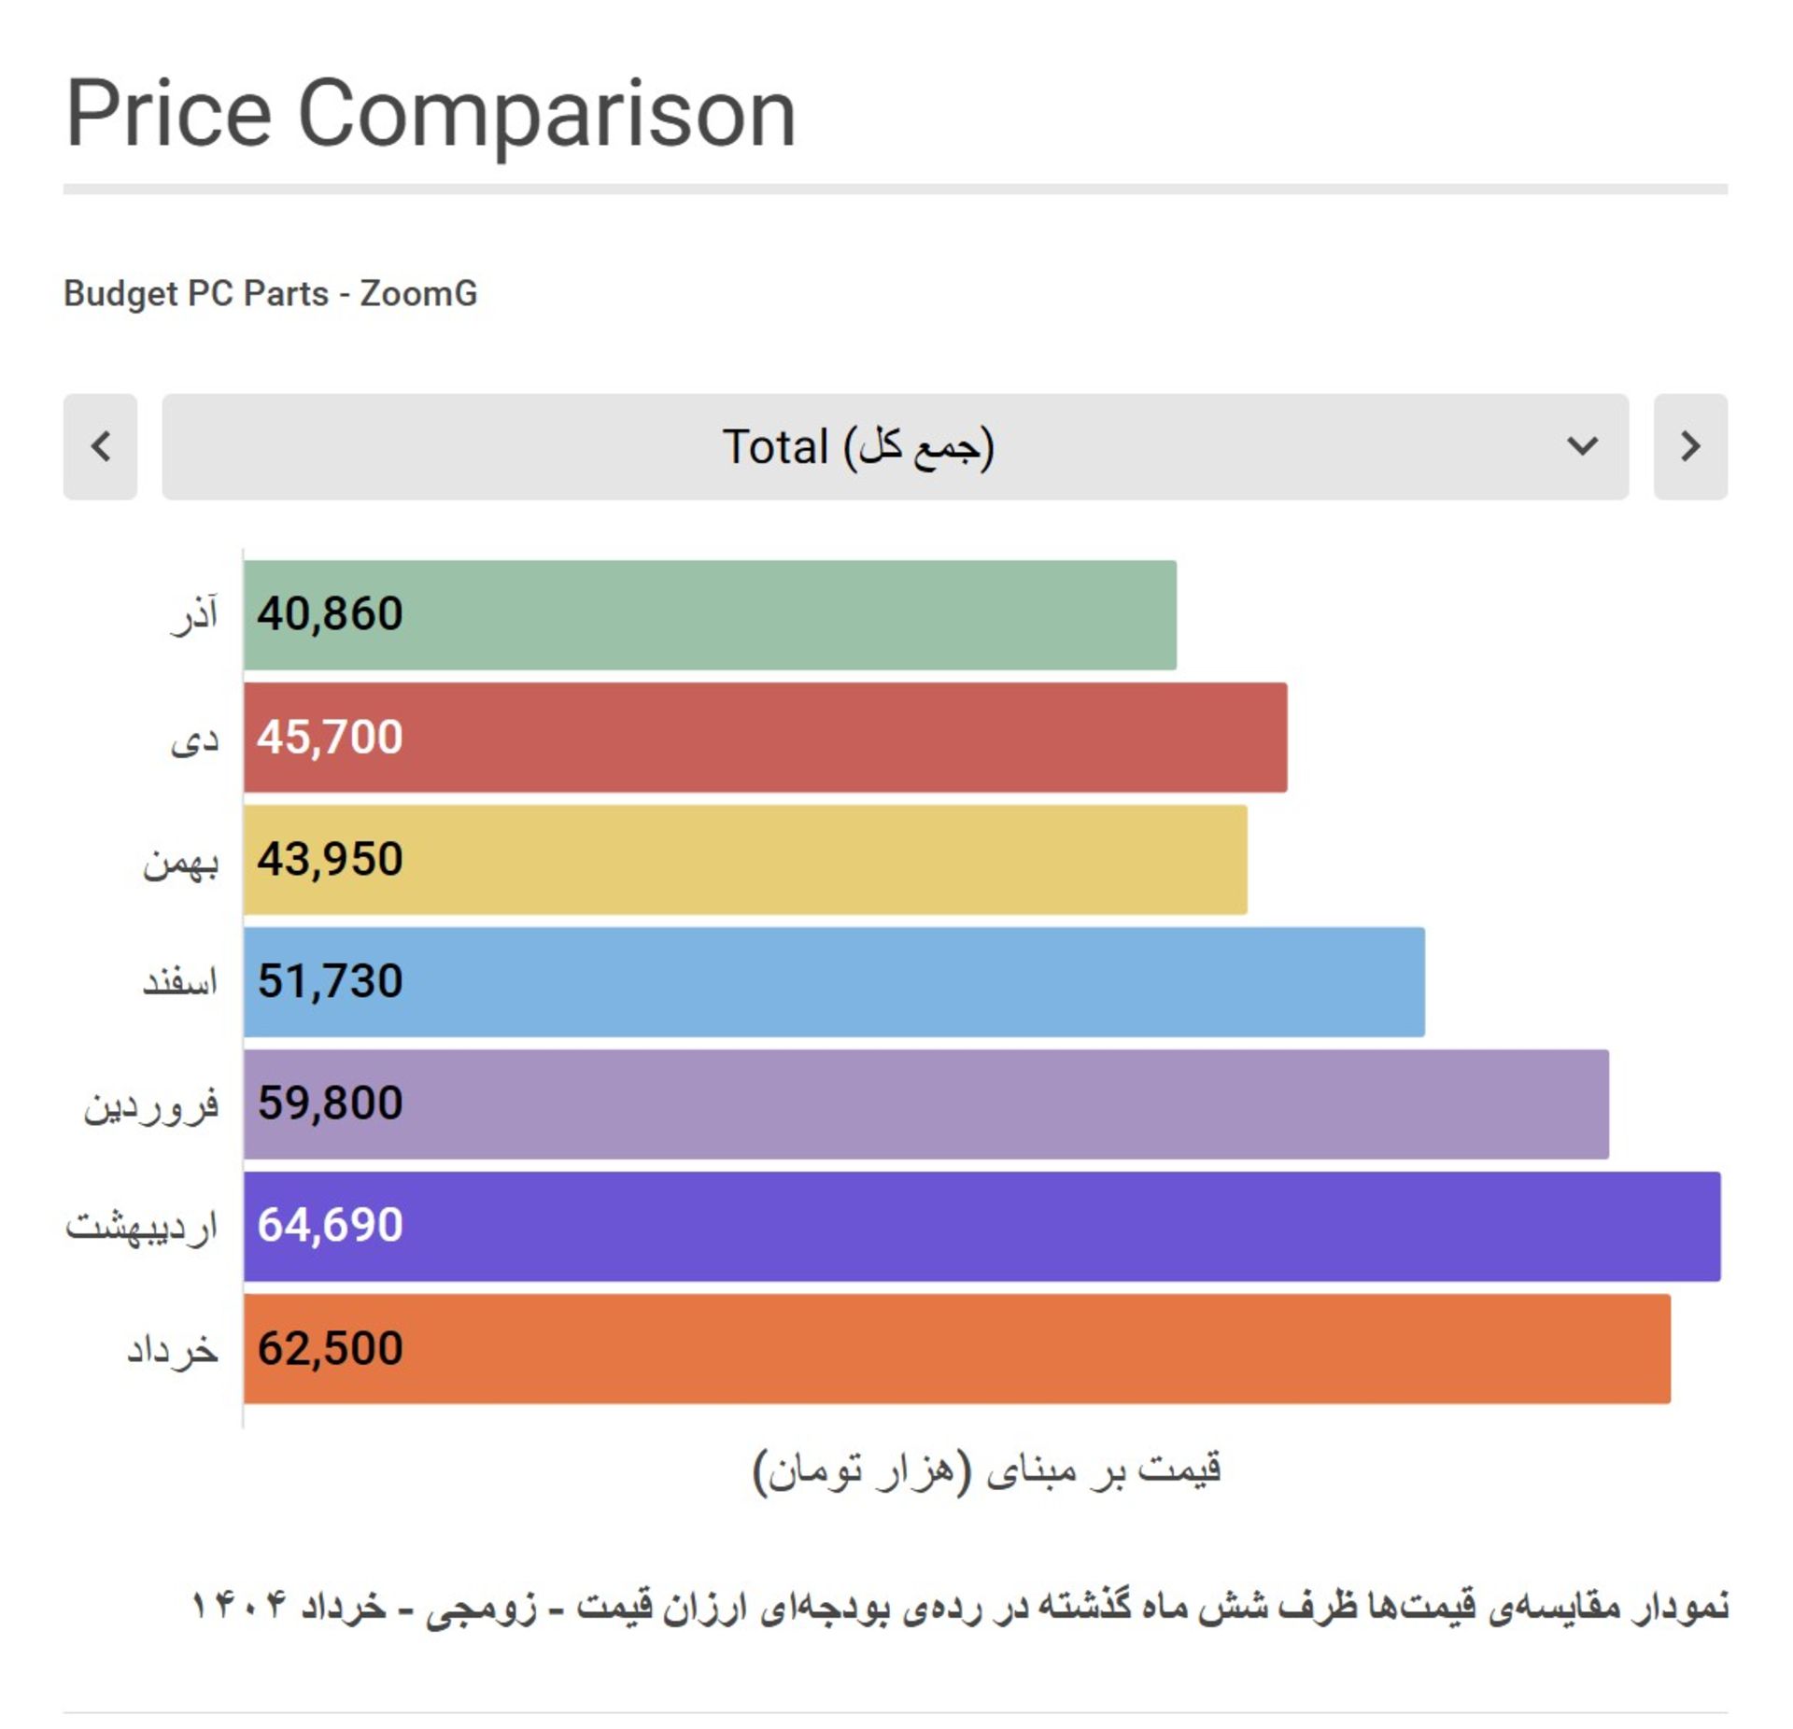Viewport: 1793px width, 1729px height.
Task: Click the اردیبهشت month axis label
Action: tap(142, 1227)
